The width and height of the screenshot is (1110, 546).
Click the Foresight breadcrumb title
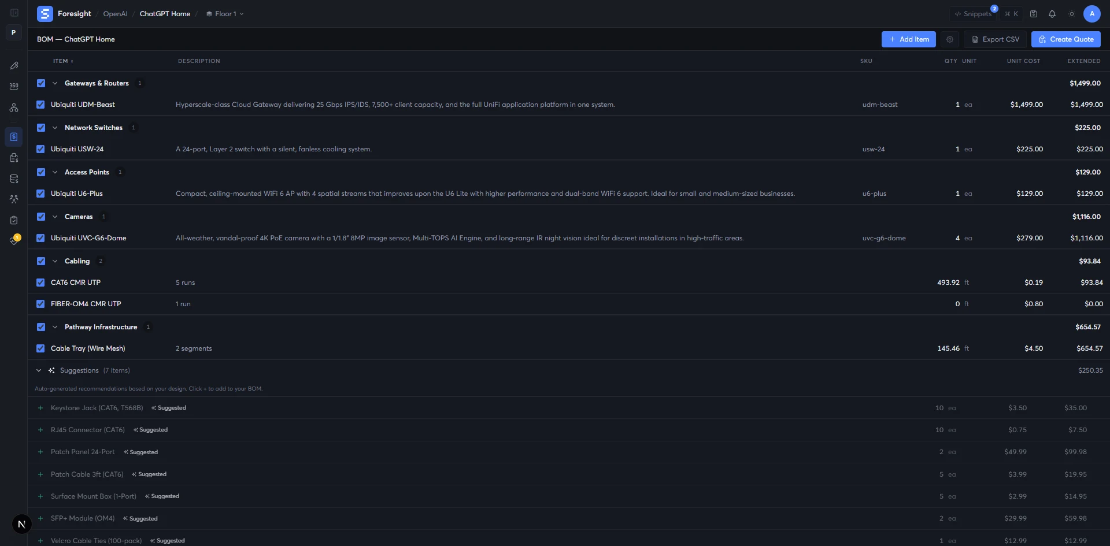coord(75,14)
